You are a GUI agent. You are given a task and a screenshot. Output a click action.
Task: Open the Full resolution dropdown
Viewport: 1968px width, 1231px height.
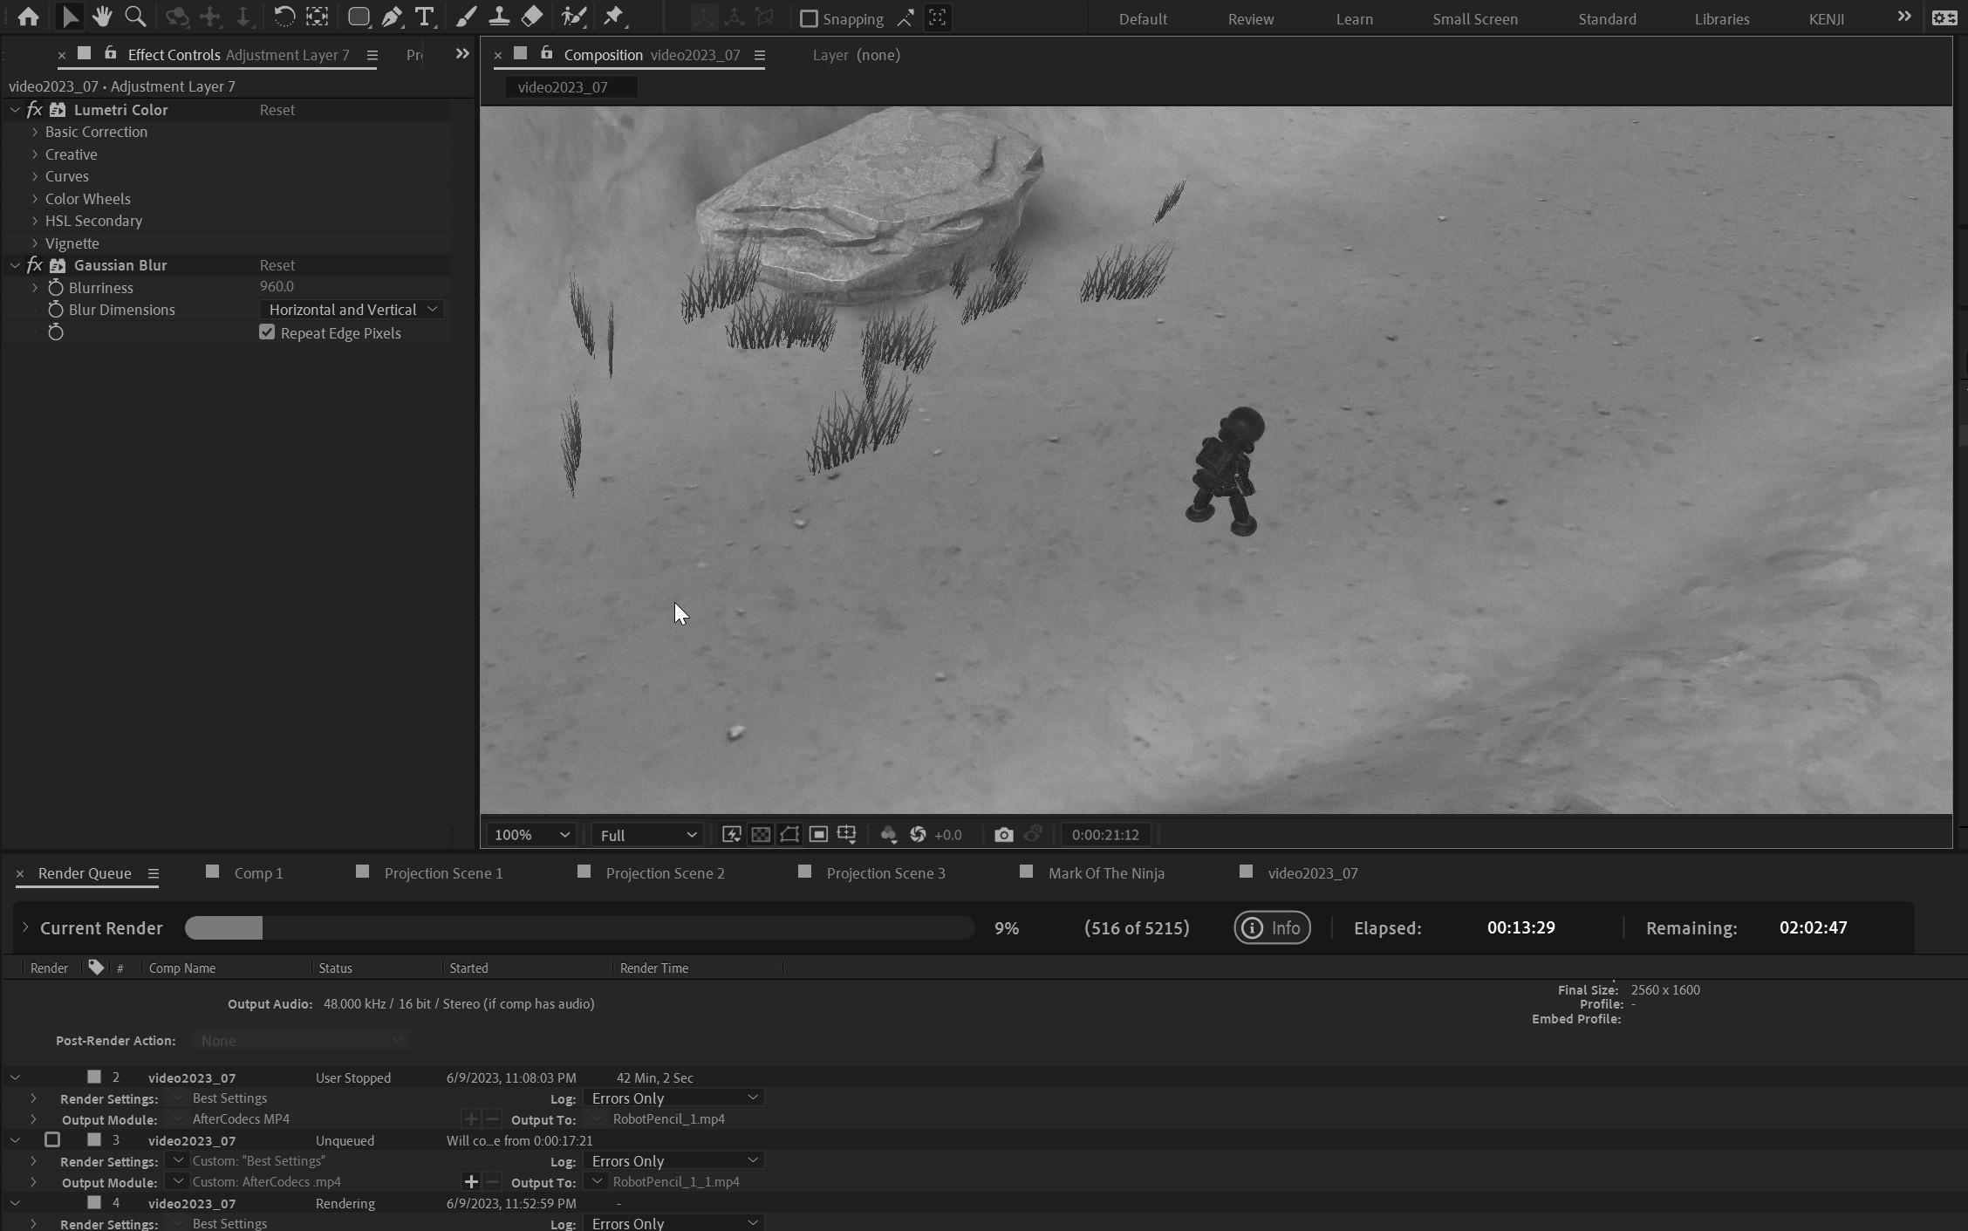tap(647, 835)
